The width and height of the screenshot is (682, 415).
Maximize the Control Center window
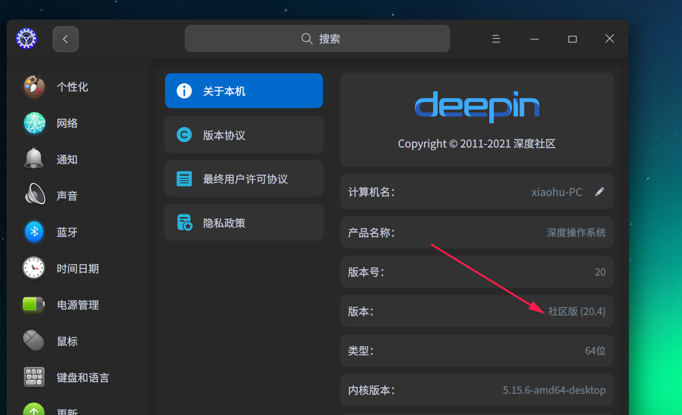572,39
